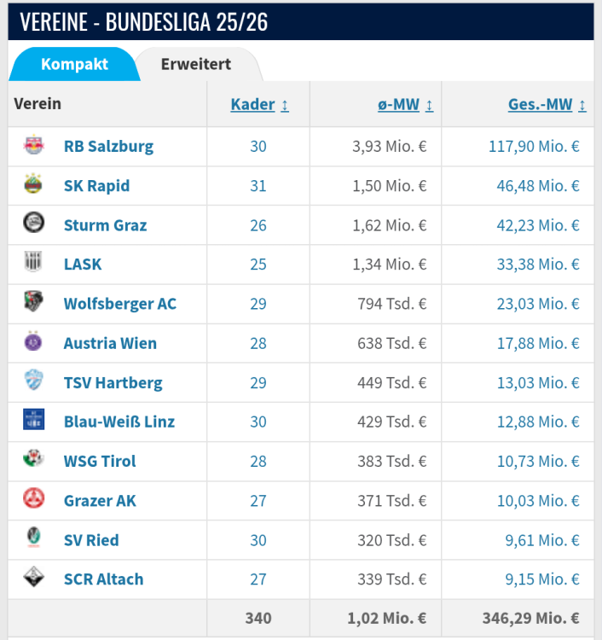Open the WSG Tirol club page
Screen dimensions: 602x640
click(x=100, y=461)
